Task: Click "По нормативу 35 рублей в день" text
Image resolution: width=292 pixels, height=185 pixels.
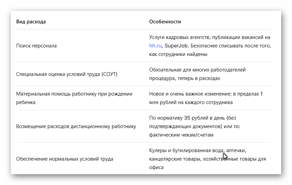Action: 193,118
